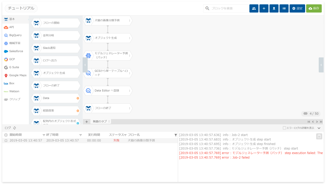Pick the 経路探索 block from palette

click(x=56, y=111)
